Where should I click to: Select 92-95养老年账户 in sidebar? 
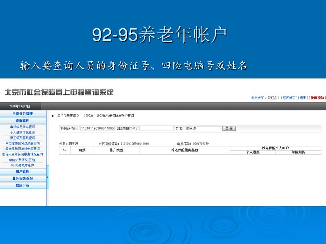[x=23, y=165]
